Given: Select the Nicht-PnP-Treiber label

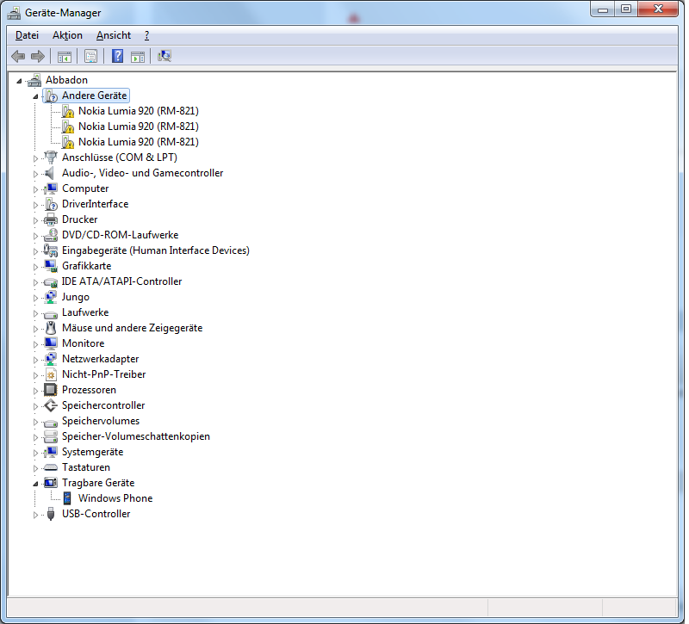Looking at the screenshot, I should [103, 374].
